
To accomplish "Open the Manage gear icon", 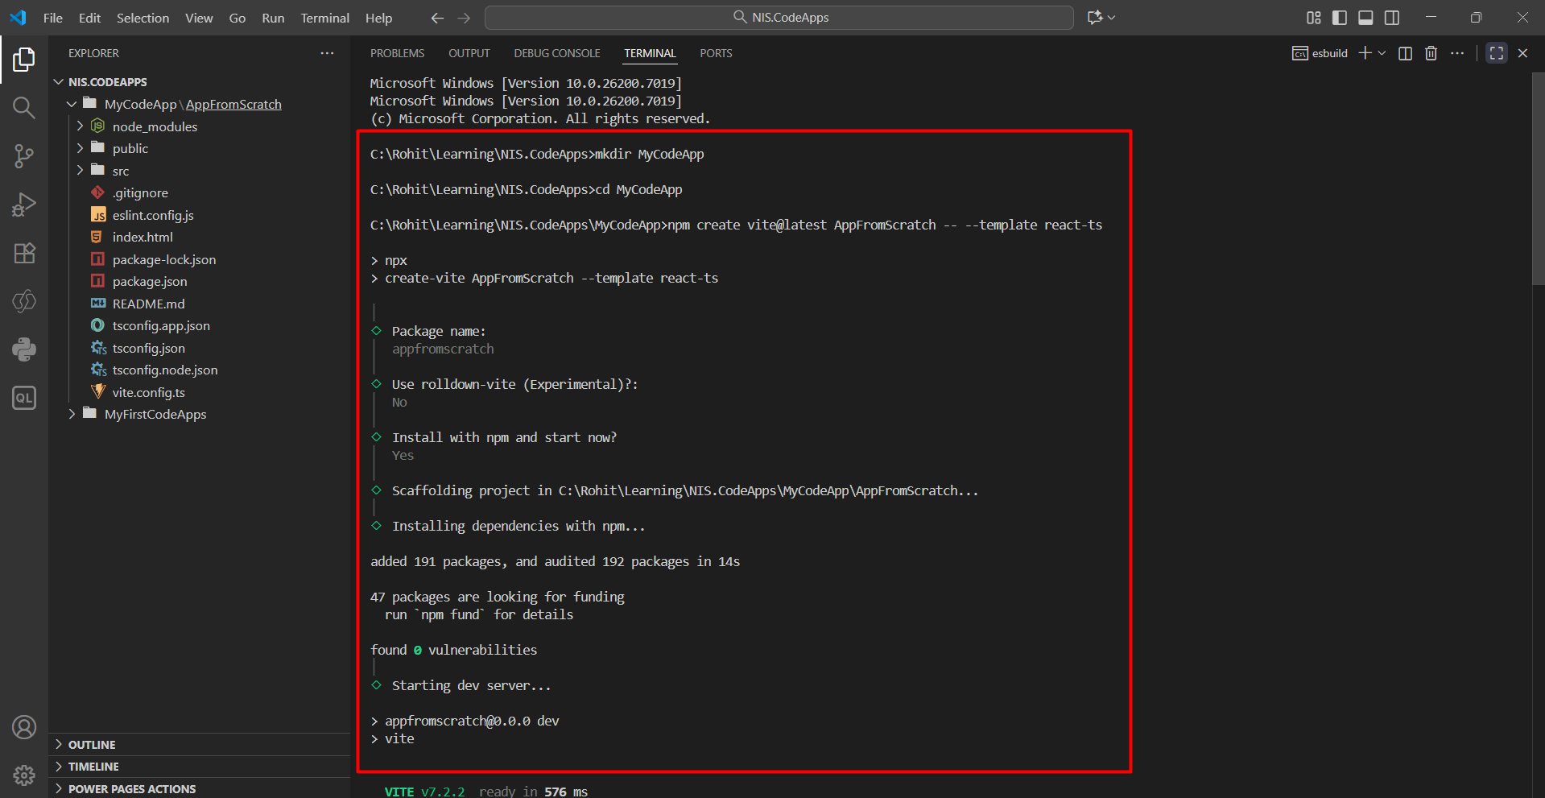I will tap(24, 775).
